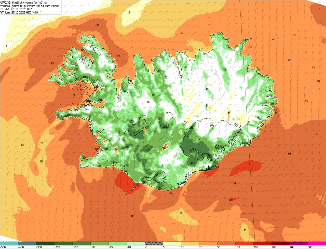Click the map value '34' in east Iceland
The image size is (326, 249).
pyautogui.click(x=229, y=113)
